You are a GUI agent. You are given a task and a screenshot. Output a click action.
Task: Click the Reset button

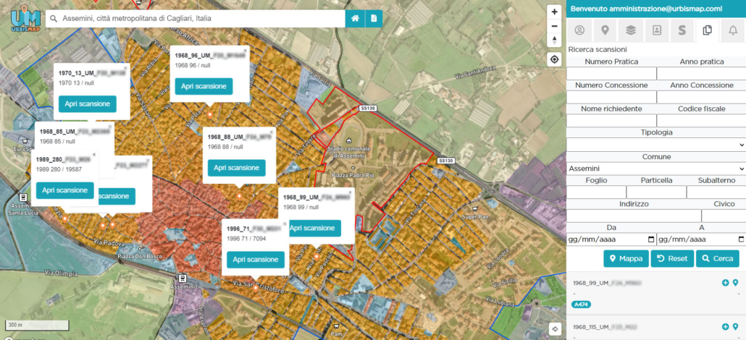672,259
